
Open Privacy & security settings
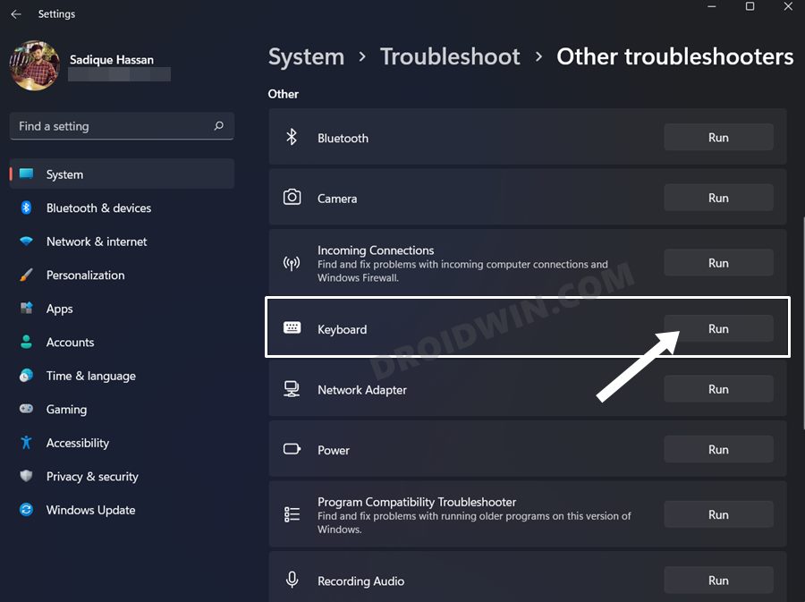pos(92,476)
